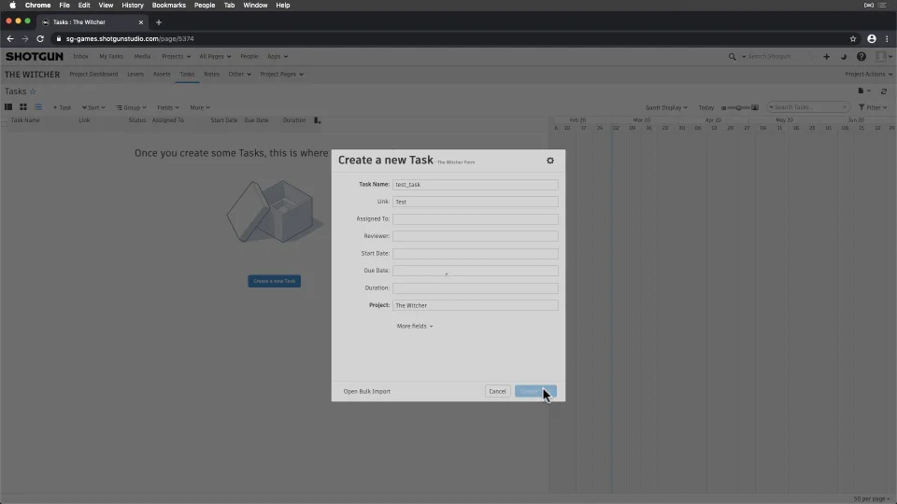This screenshot has height=504, width=897.
Task: Click the Create Task button
Action: [x=534, y=391]
